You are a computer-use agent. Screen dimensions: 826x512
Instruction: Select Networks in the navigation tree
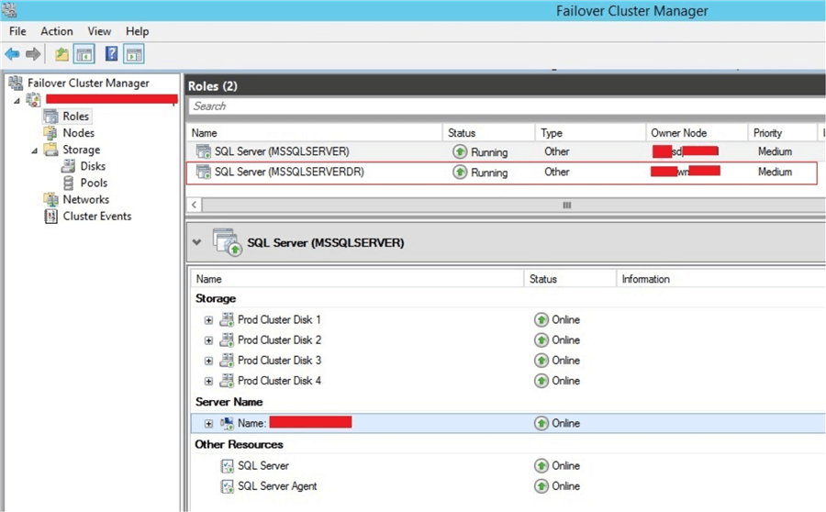86,200
